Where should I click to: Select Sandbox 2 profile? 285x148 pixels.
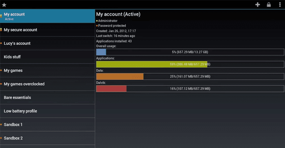pyautogui.click(x=47, y=138)
